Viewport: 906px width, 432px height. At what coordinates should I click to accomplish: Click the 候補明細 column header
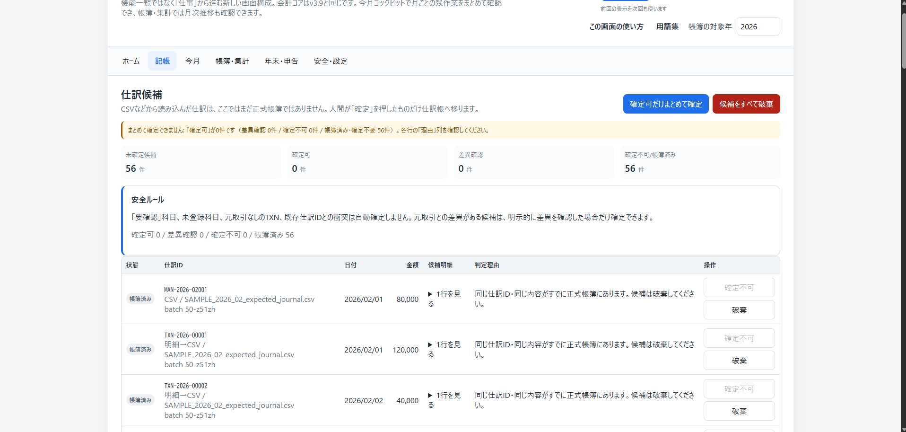click(x=440, y=265)
